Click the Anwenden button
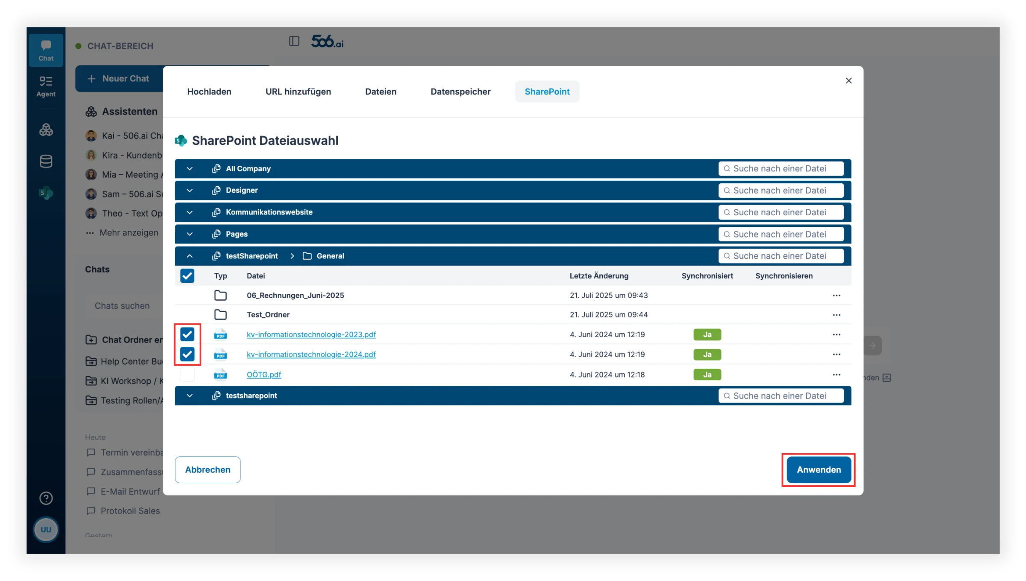The image size is (1026, 581). point(819,469)
